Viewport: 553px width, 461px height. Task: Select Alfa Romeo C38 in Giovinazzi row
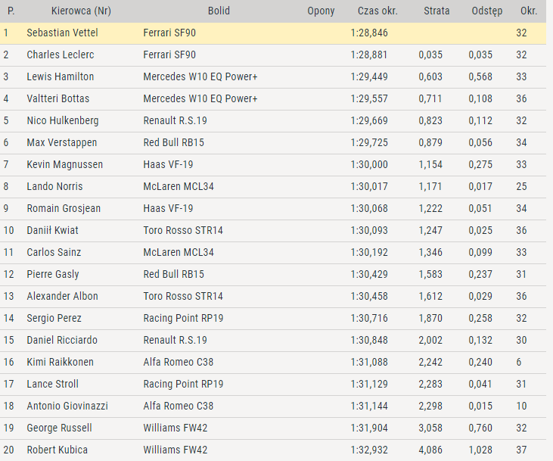tap(178, 406)
